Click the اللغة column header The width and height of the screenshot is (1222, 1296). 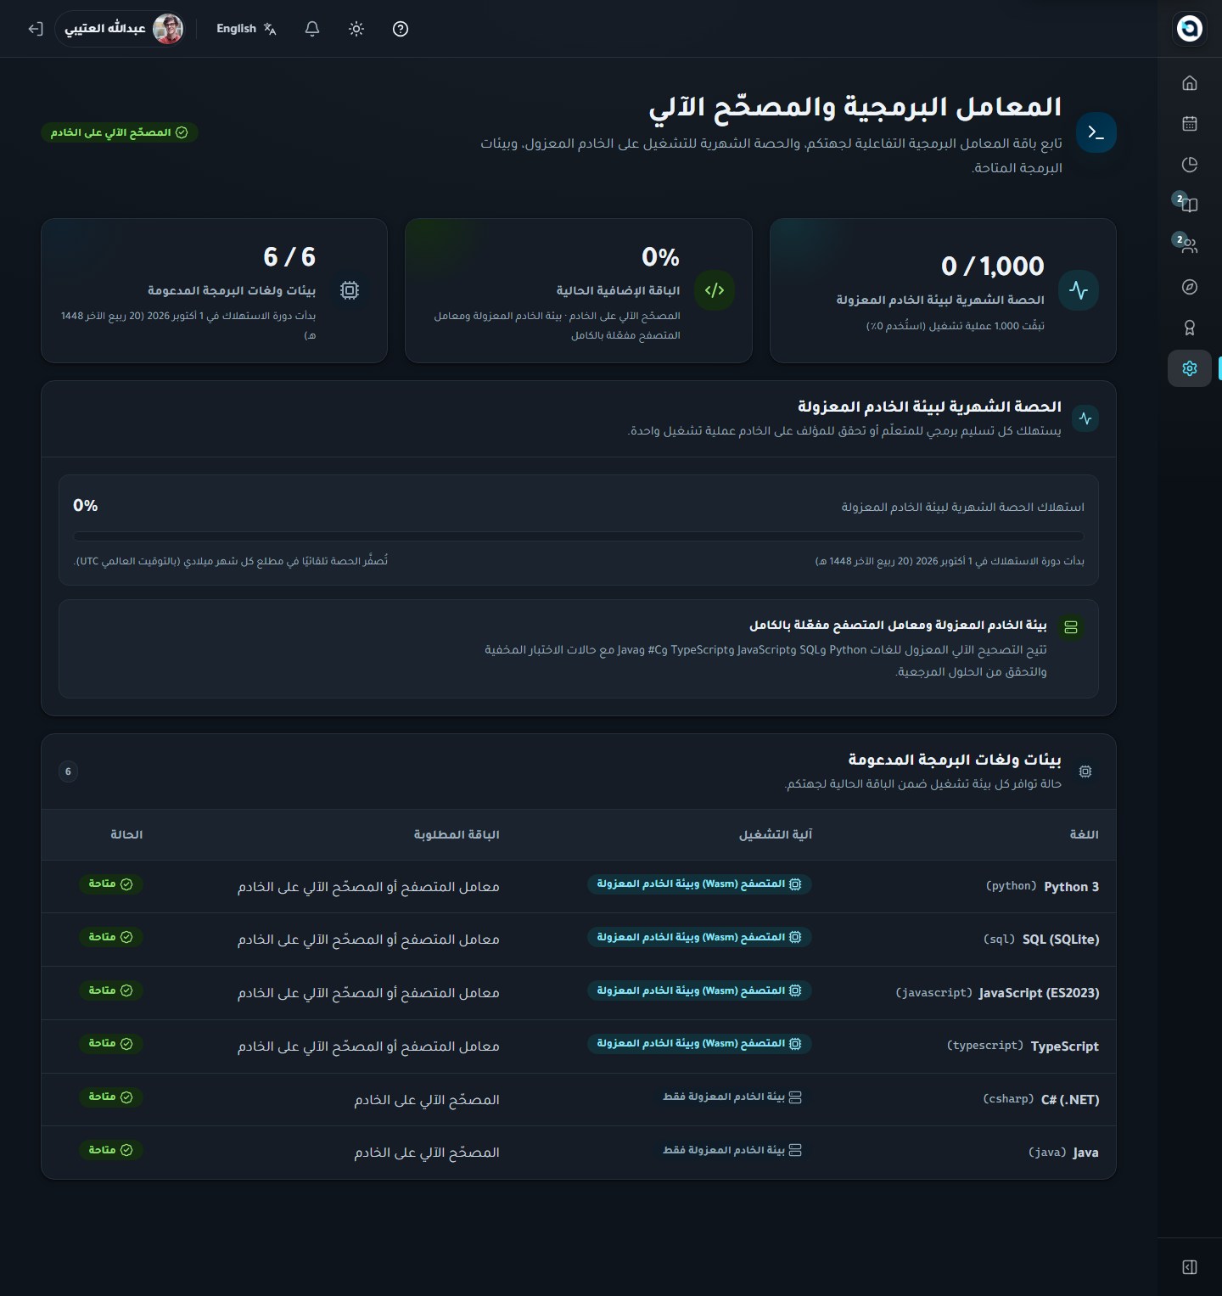1084,835
